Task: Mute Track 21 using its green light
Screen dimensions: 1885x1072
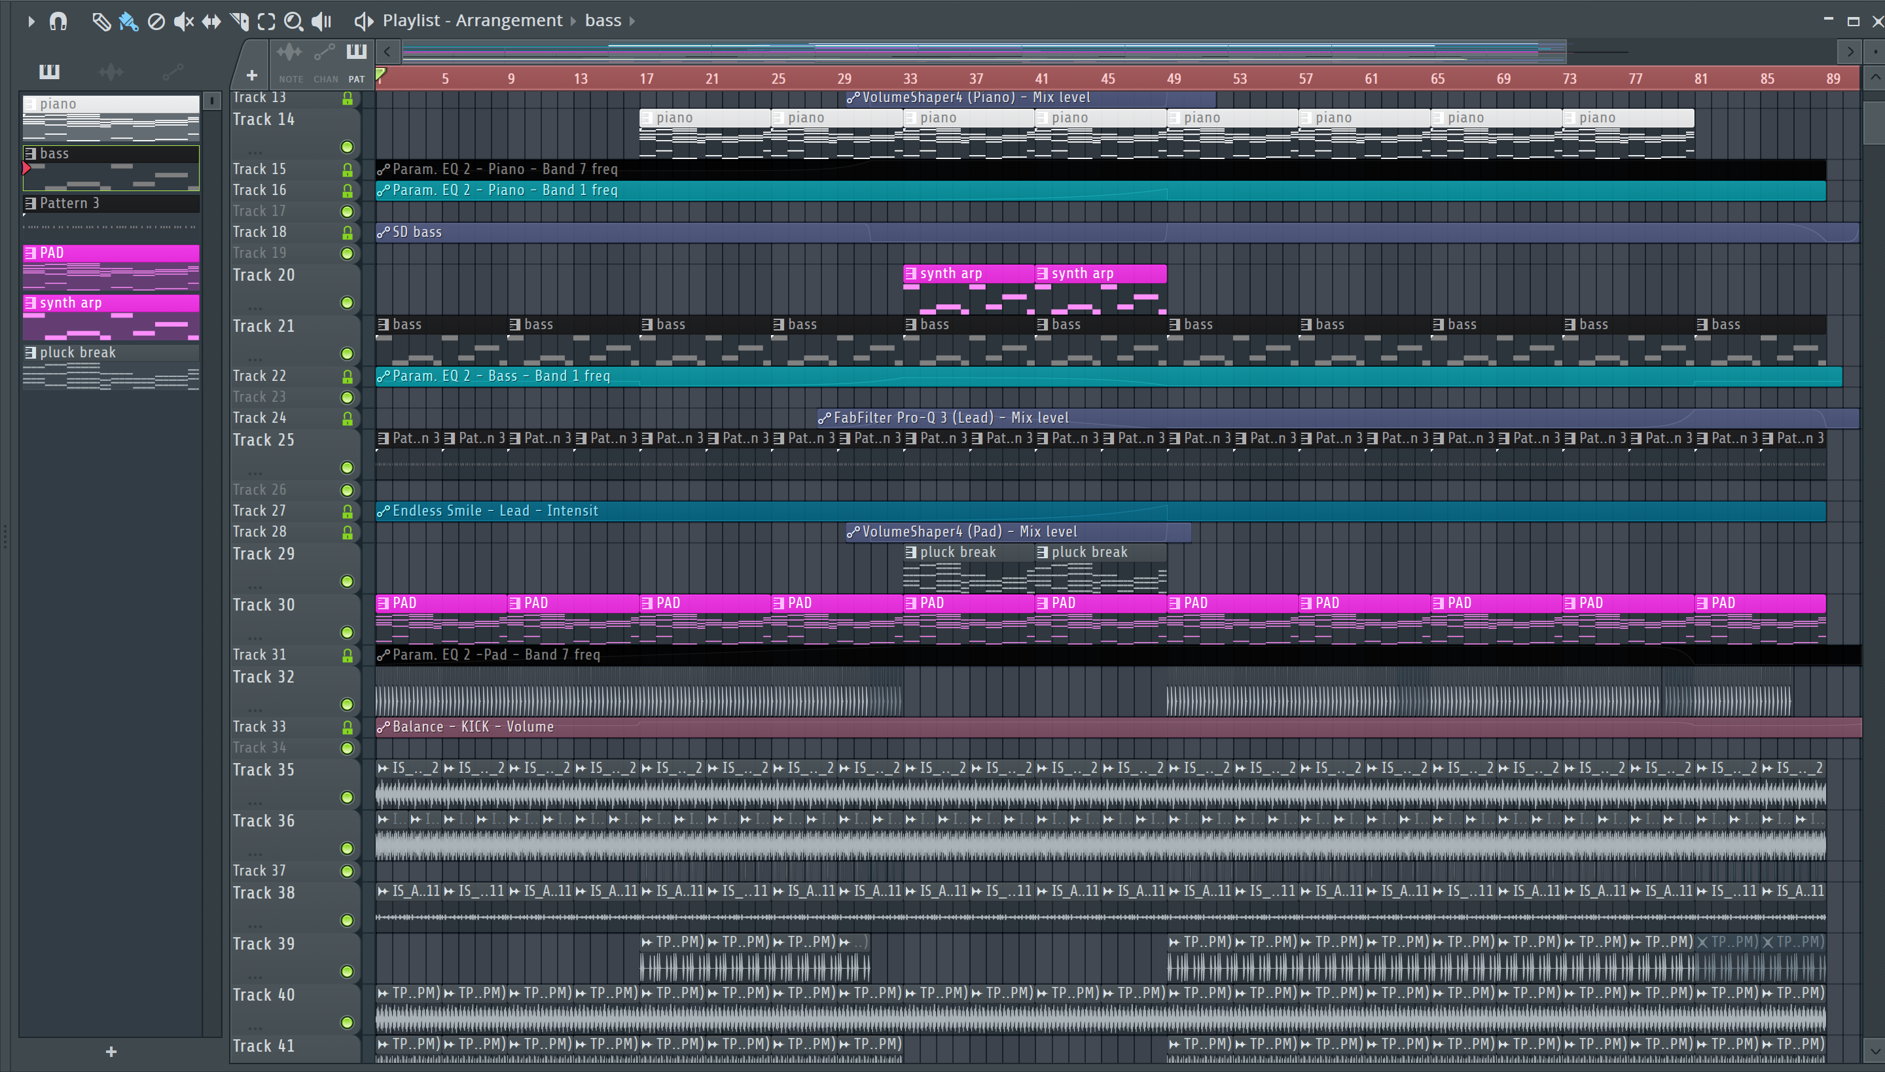Action: [x=347, y=353]
